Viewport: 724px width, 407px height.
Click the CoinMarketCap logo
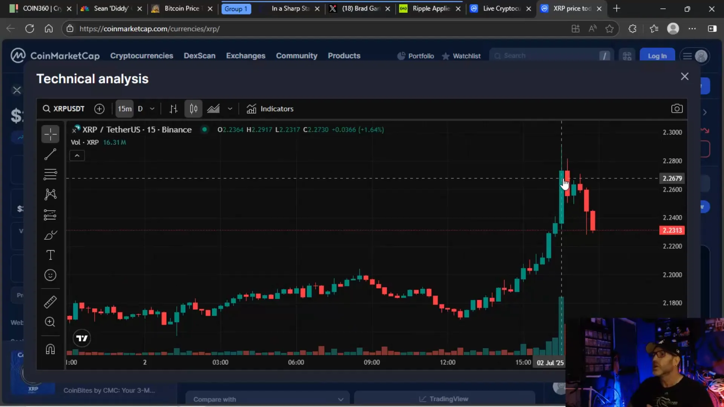pos(55,56)
